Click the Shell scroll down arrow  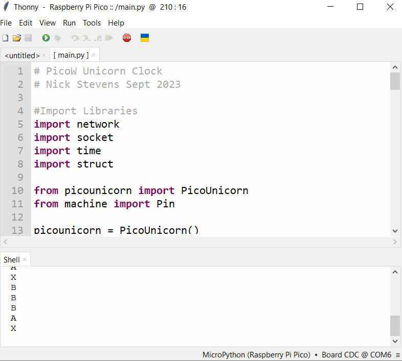point(395,341)
